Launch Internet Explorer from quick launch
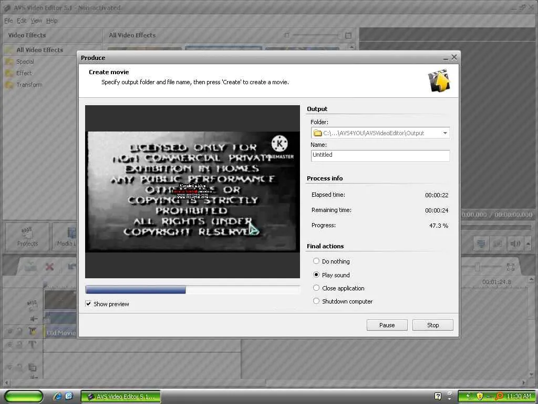The height and width of the screenshot is (404, 538). point(57,396)
